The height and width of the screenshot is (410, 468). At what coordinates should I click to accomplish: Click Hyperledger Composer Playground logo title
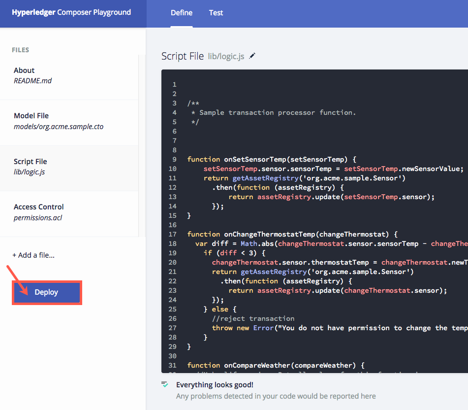71,12
